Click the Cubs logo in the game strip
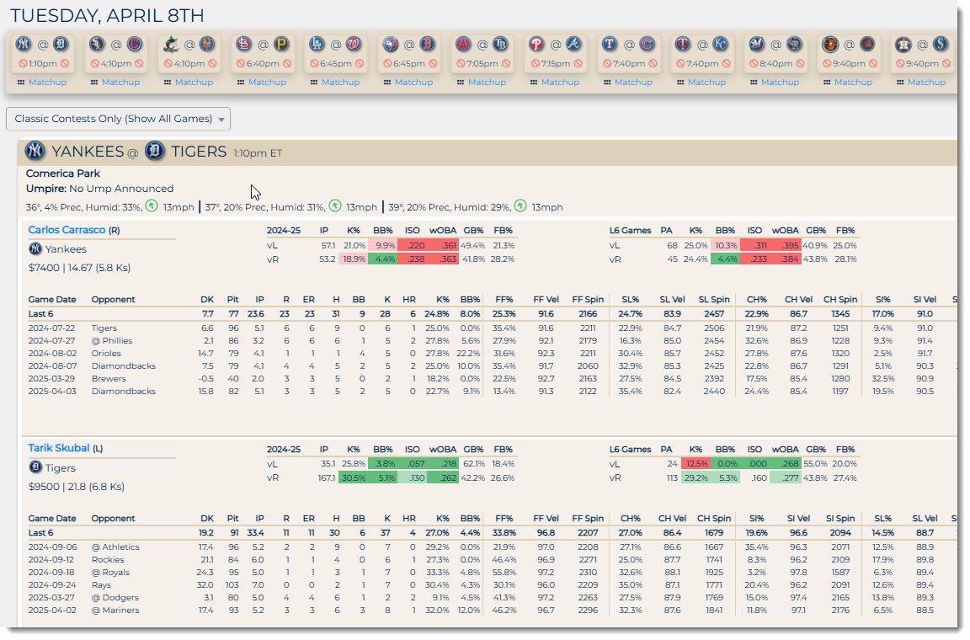 point(647,44)
